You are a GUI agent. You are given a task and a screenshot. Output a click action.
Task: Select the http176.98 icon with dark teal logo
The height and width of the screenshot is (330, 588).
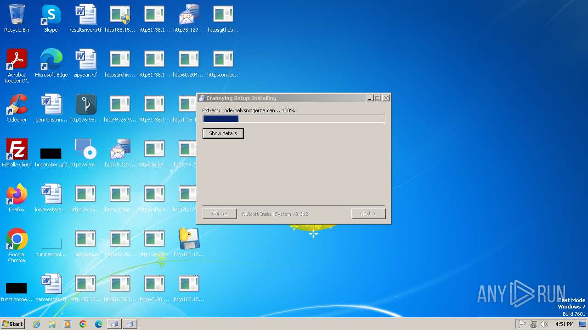(x=85, y=109)
